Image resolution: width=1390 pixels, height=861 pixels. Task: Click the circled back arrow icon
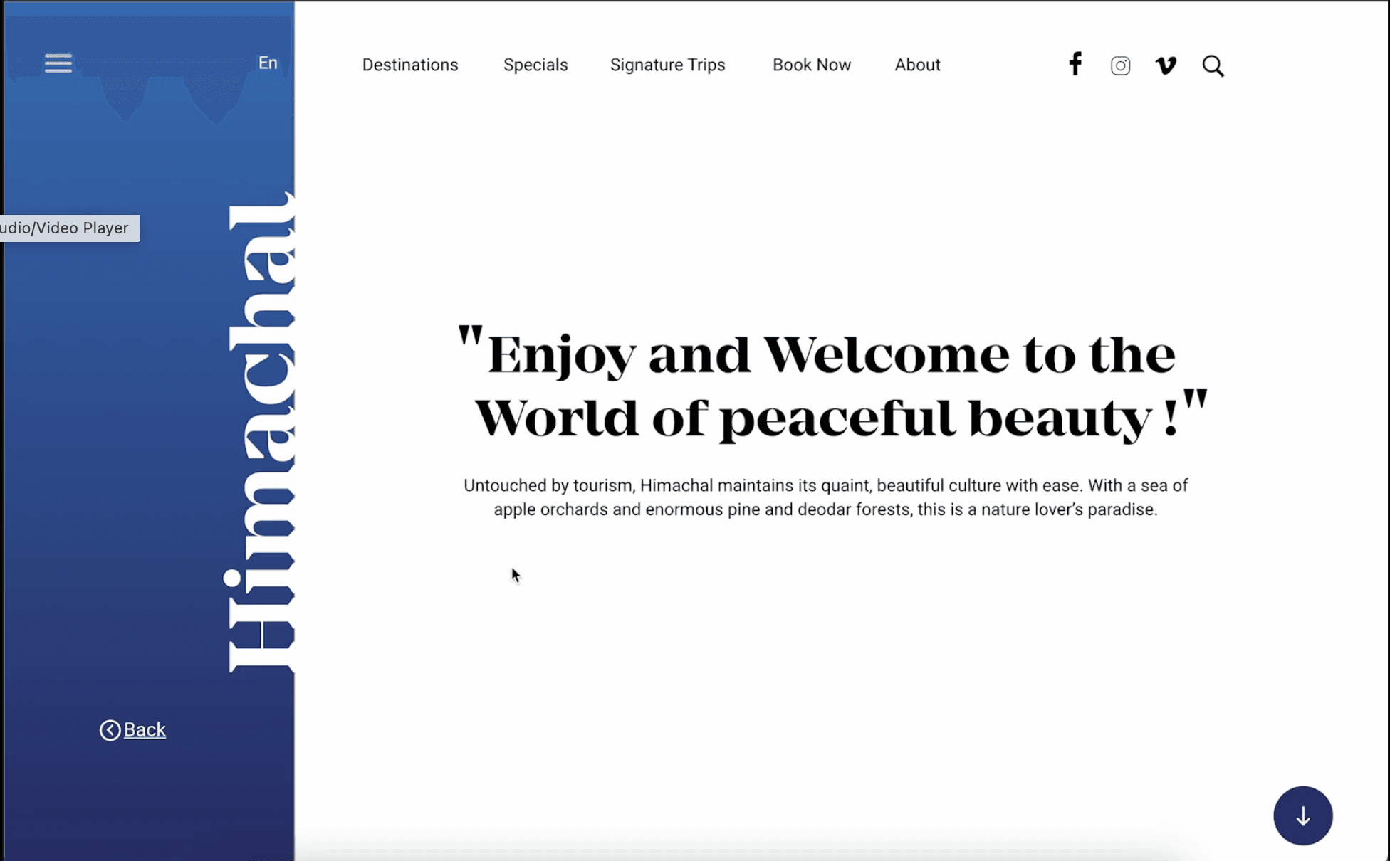tap(110, 730)
